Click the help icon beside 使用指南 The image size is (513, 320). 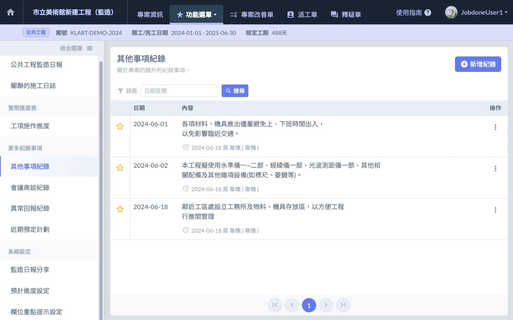tap(428, 13)
